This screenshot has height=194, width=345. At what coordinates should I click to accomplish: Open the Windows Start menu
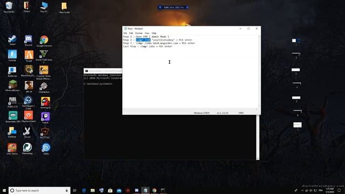[x=4, y=190]
